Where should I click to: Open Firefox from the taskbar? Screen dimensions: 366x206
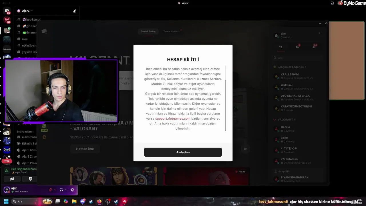click(99, 201)
